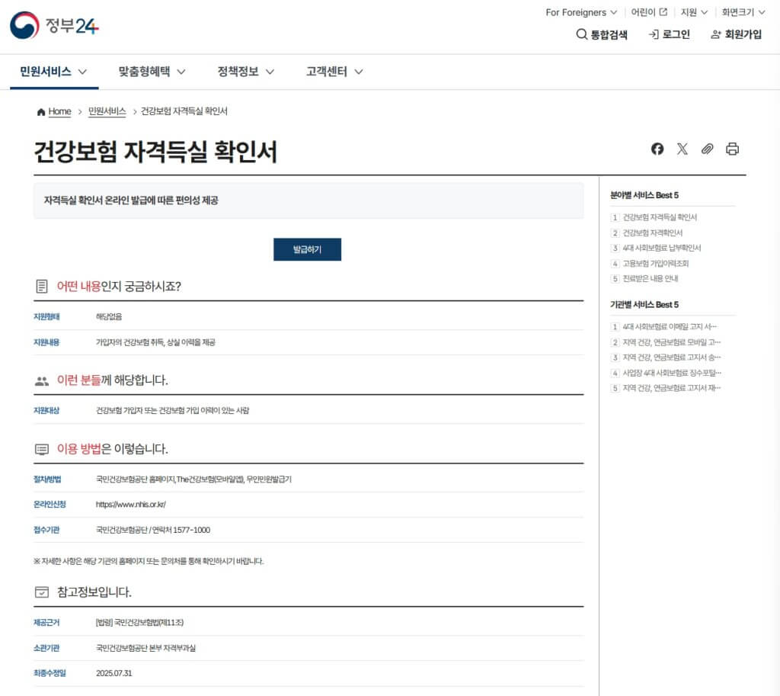The image size is (780, 696).
Task: Print this page using printer icon
Action: [x=732, y=149]
